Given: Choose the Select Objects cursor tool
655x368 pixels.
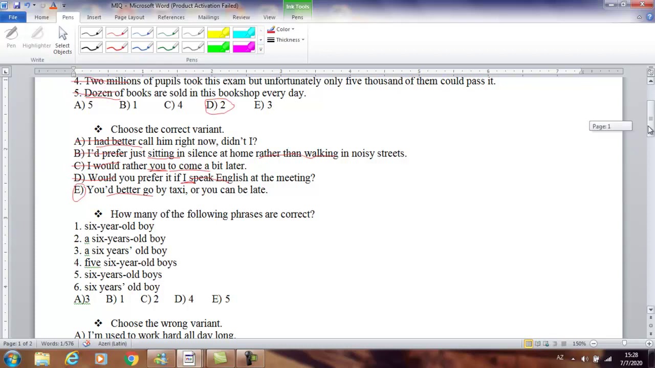Looking at the screenshot, I should (x=62, y=41).
